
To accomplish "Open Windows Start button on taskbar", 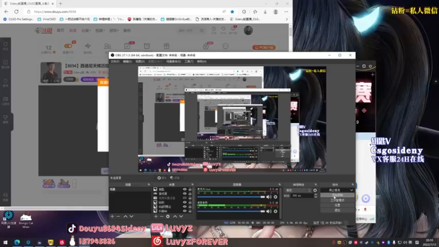I will [x=5, y=242].
